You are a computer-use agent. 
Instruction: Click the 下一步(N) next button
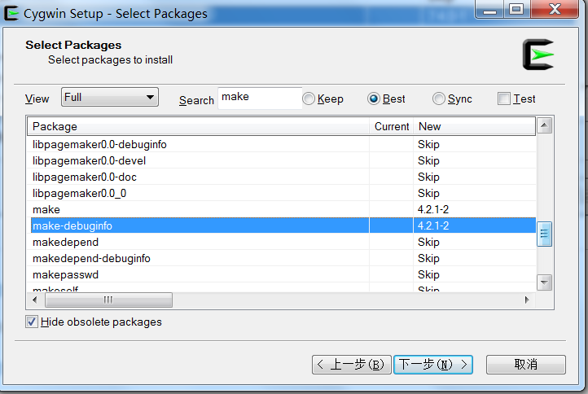pyautogui.click(x=433, y=365)
